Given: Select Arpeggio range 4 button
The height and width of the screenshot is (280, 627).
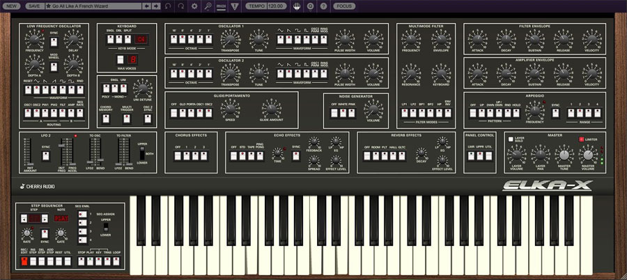Looking at the screenshot, I should point(598,113).
